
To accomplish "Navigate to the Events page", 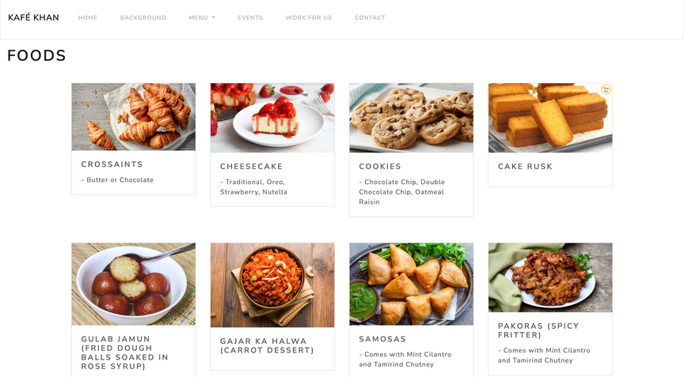I will point(250,18).
